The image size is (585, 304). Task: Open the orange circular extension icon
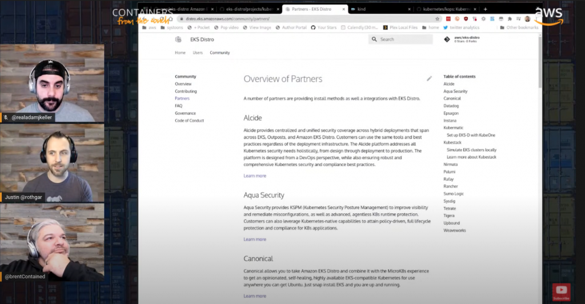pyautogui.click(x=457, y=19)
